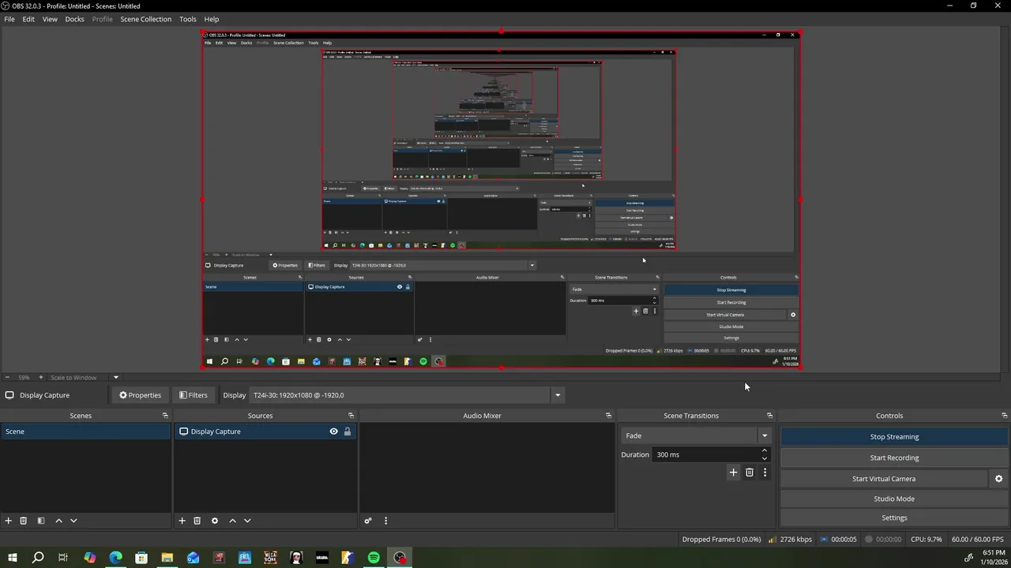This screenshot has height=568, width=1011.
Task: Open virtual camera settings gear
Action: pos(998,479)
